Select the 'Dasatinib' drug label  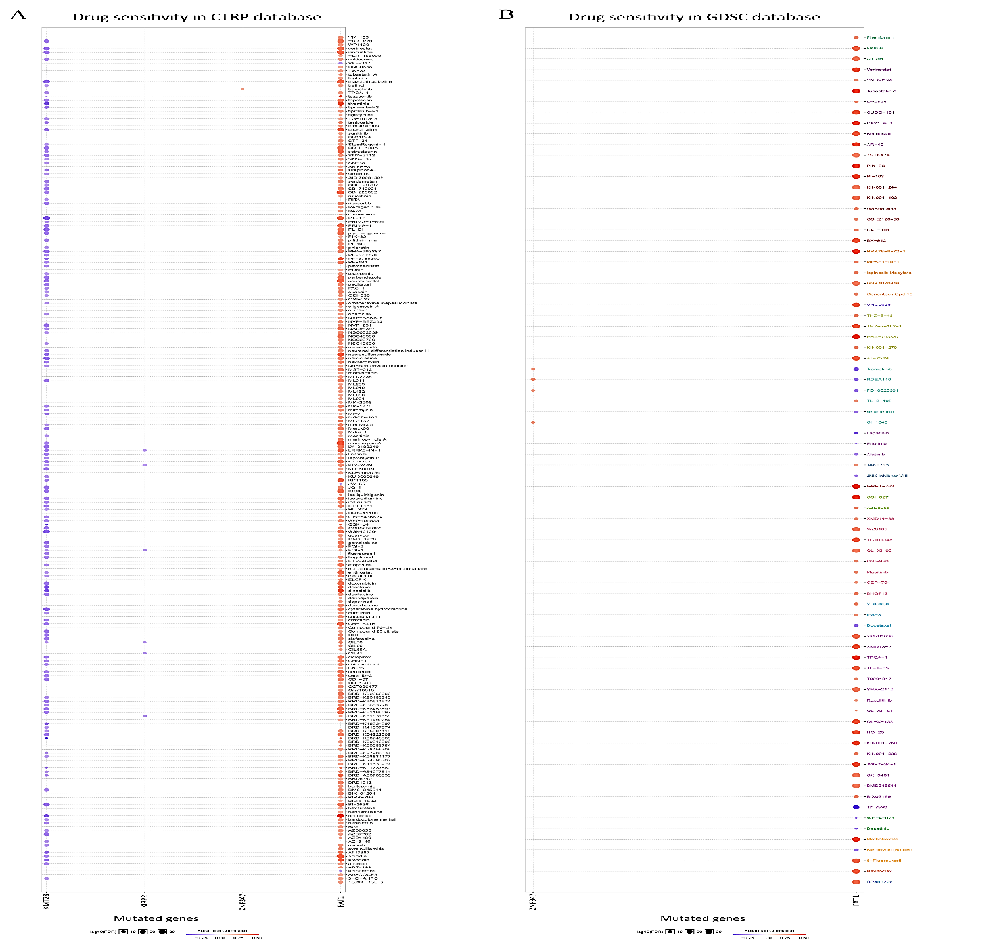coord(877,828)
